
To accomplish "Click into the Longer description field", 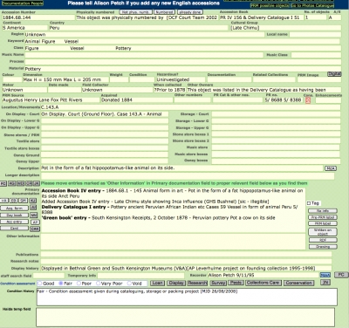I will pyautogui.click(x=188, y=176).
